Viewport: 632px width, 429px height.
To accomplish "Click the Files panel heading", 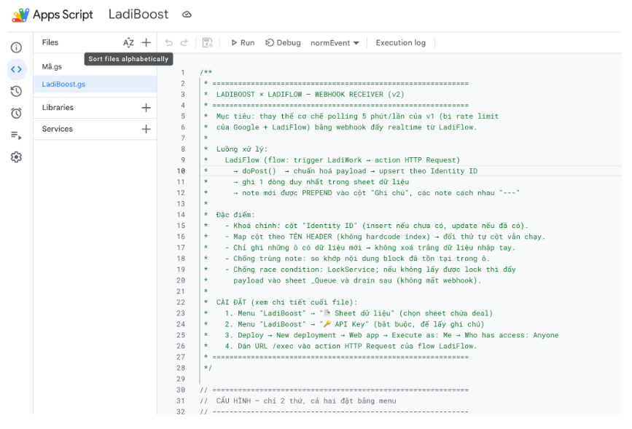I will [50, 42].
